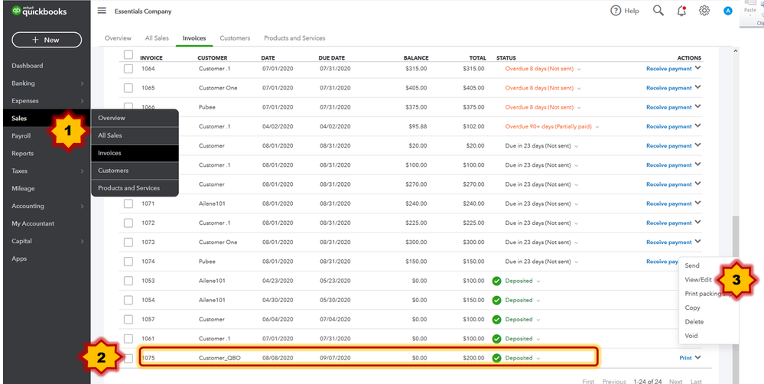The image size is (764, 384).
Task: Choose View/Edit from the actions menu
Action: coord(698,280)
